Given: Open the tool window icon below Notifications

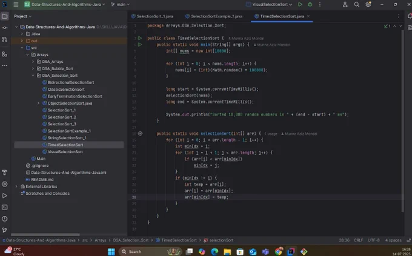Looking at the screenshot, I should point(410,28).
